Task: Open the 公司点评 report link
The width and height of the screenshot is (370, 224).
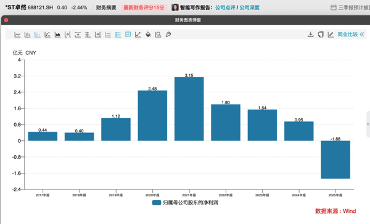Action: 225,7
